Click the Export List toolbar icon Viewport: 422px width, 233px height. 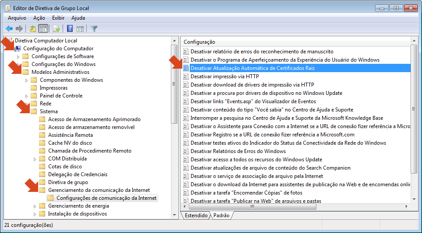(56, 29)
